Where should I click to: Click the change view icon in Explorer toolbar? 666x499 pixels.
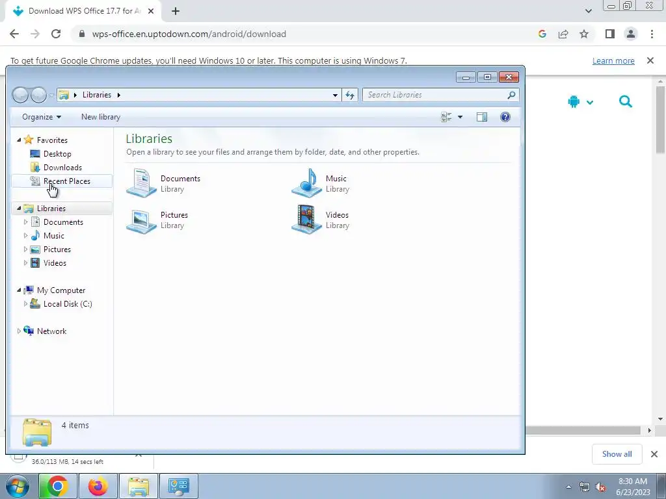click(446, 117)
